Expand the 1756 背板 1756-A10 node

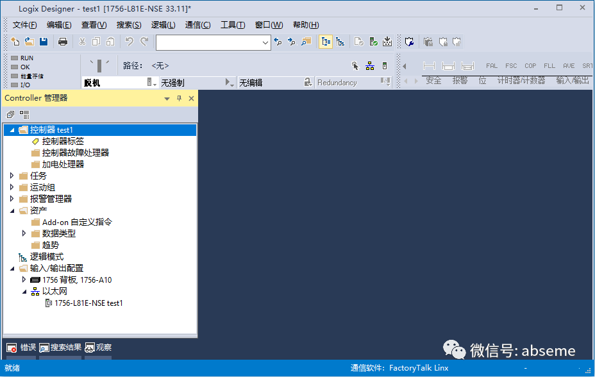coord(24,280)
